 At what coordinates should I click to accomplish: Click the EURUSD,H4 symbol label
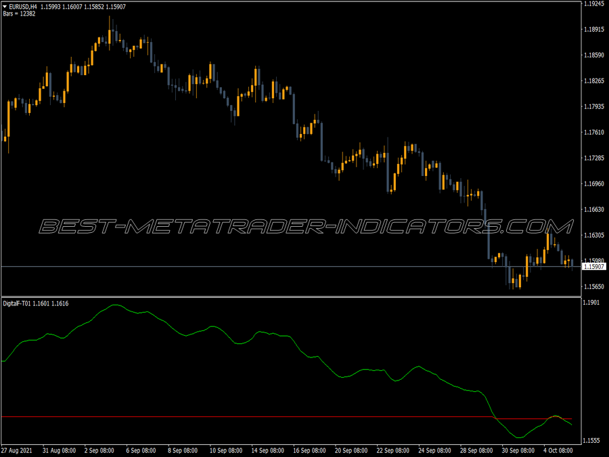(23, 7)
